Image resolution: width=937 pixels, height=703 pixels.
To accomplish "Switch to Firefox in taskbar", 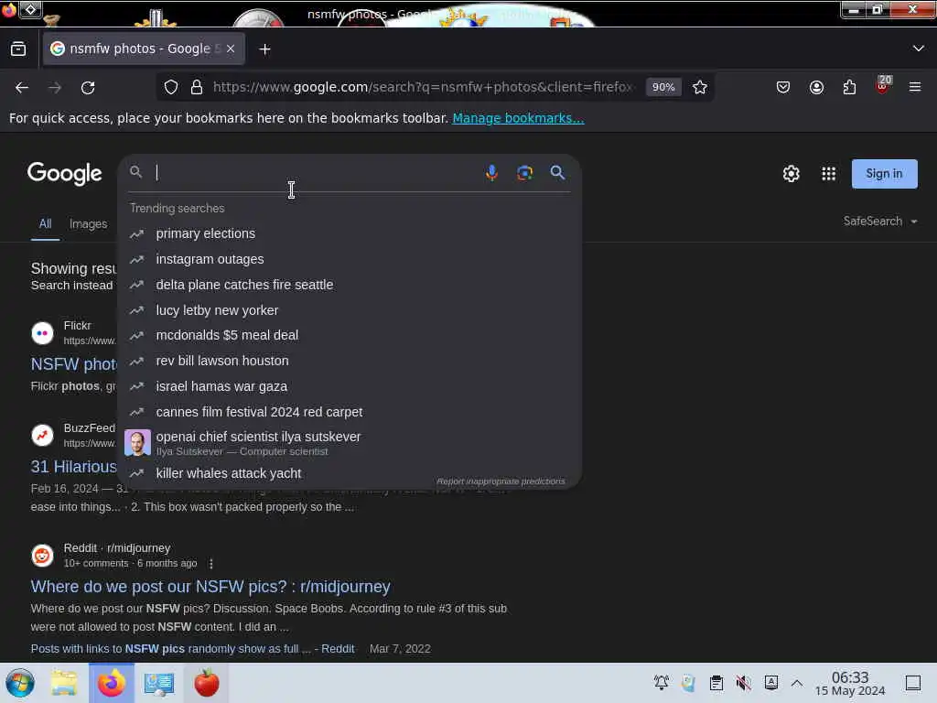I will [x=112, y=683].
